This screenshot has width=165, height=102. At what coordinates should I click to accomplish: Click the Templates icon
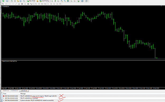[x=86, y=1]
